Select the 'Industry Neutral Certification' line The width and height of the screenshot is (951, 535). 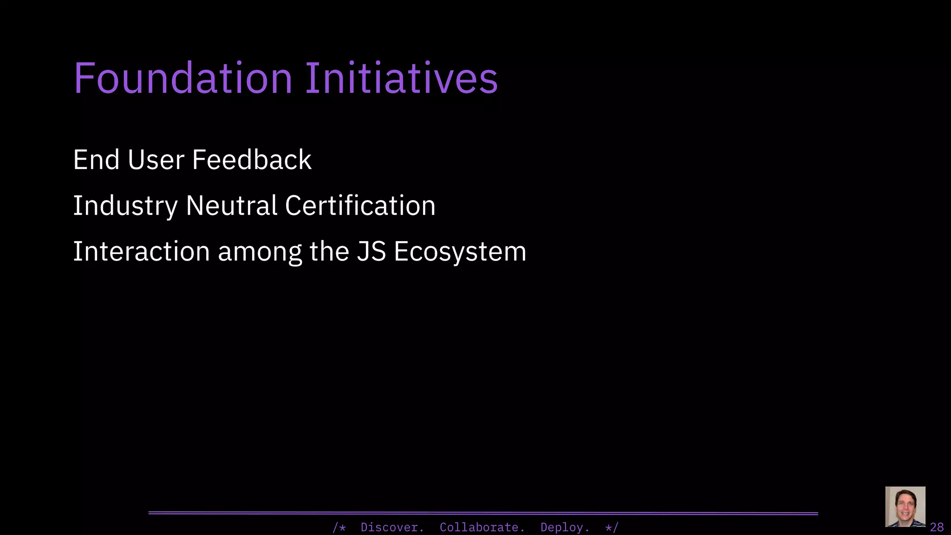[x=254, y=206]
